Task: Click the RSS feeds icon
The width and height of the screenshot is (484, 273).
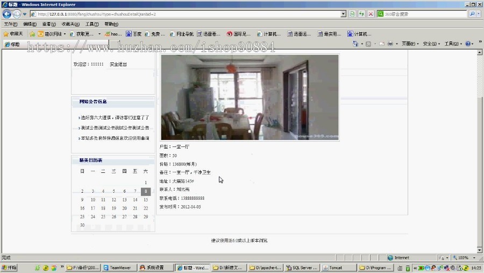Action: click(368, 44)
